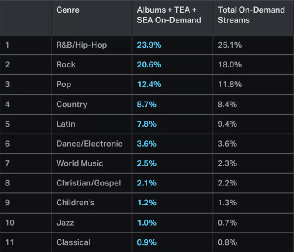The image size is (294, 252).
Task: Select the 25.1% total streams value
Action: pos(230,45)
